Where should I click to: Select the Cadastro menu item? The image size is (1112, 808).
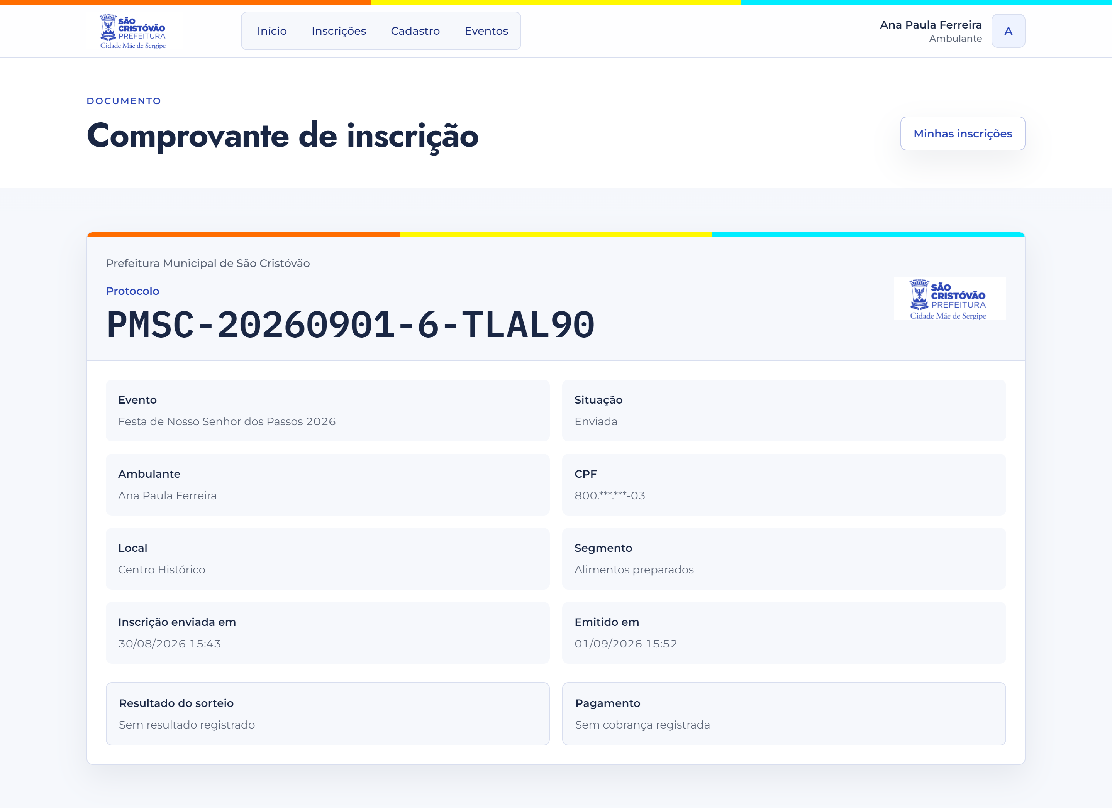[415, 31]
